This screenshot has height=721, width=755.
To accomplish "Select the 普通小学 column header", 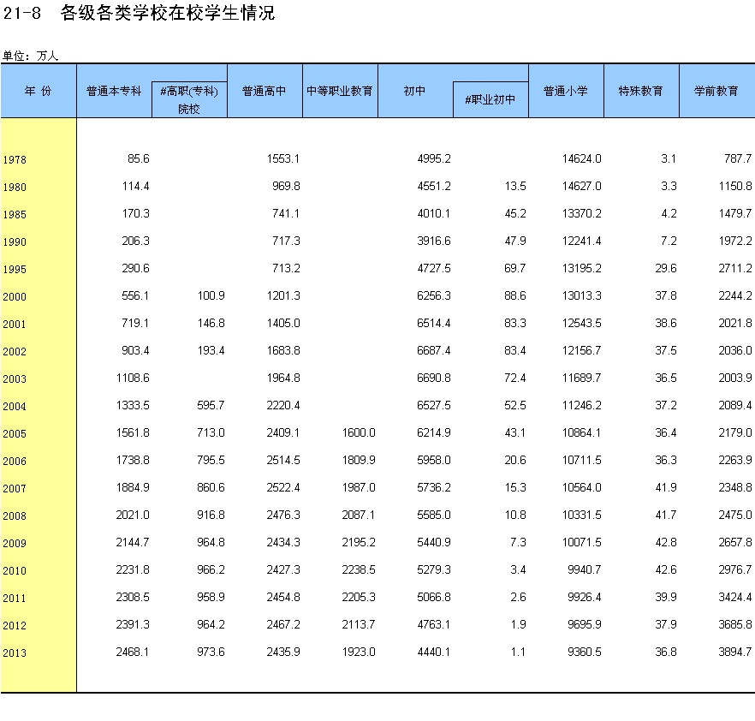I will tap(566, 91).
